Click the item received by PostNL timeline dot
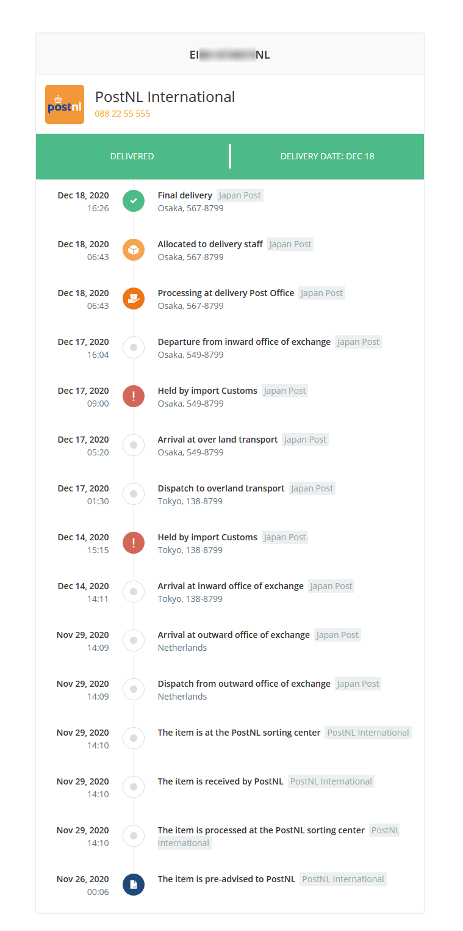The width and height of the screenshot is (463, 931). 134,787
